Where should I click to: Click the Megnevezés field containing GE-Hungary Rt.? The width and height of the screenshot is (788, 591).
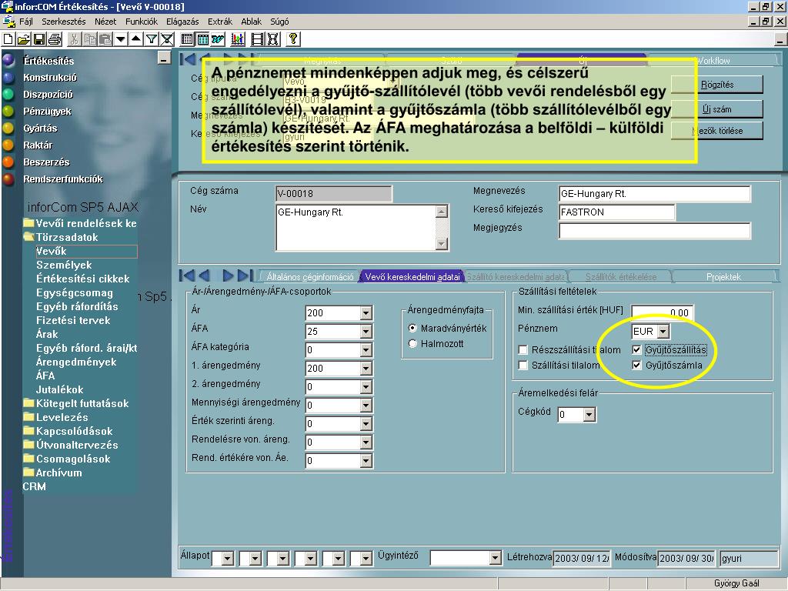pos(655,194)
